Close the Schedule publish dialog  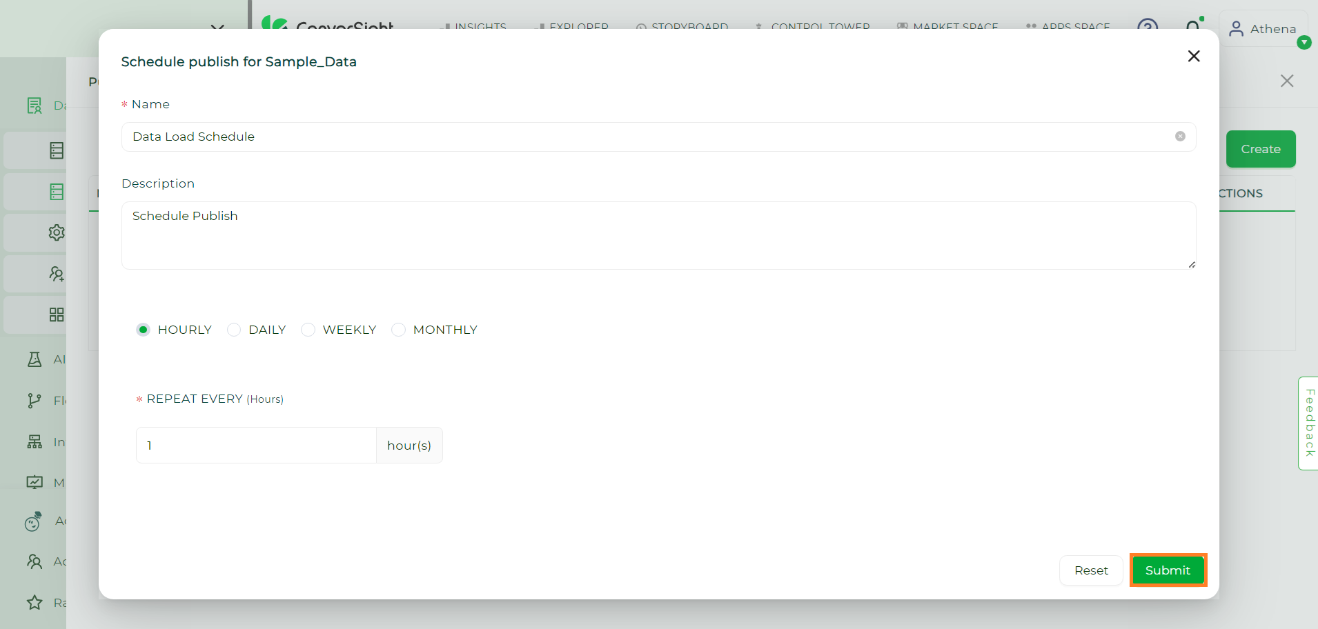[1194, 56]
